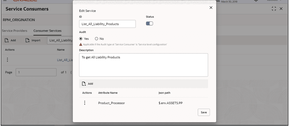Open actions menu for Product_Processor row

point(85,103)
